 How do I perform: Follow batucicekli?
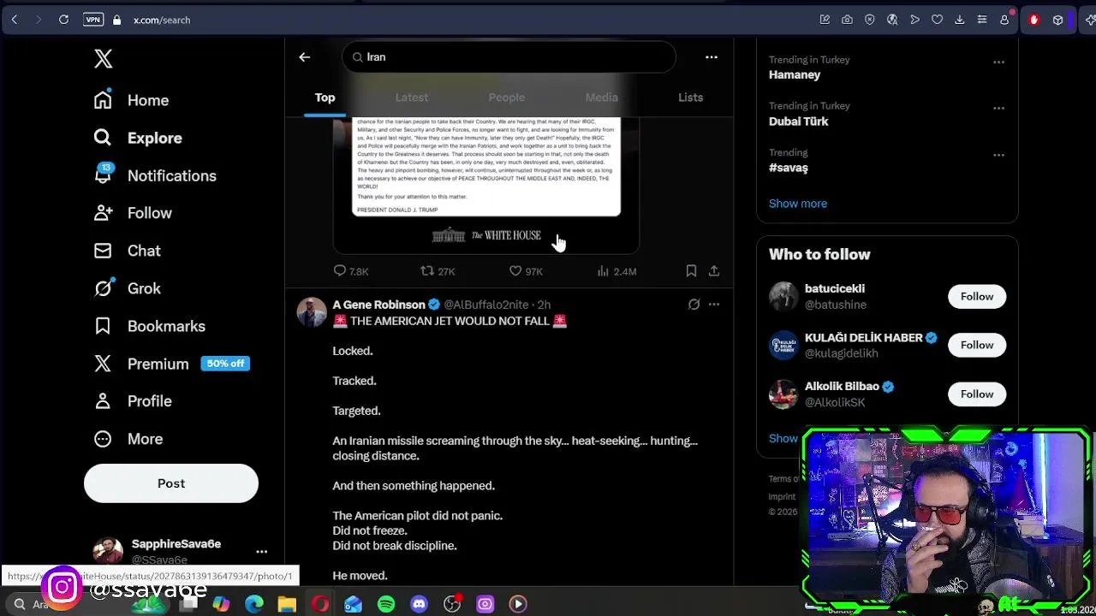[x=976, y=297]
